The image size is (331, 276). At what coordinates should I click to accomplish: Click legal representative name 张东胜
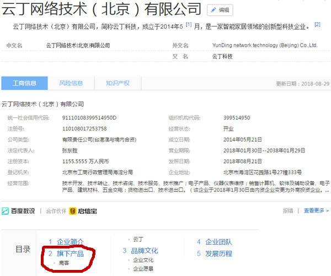click(70, 150)
